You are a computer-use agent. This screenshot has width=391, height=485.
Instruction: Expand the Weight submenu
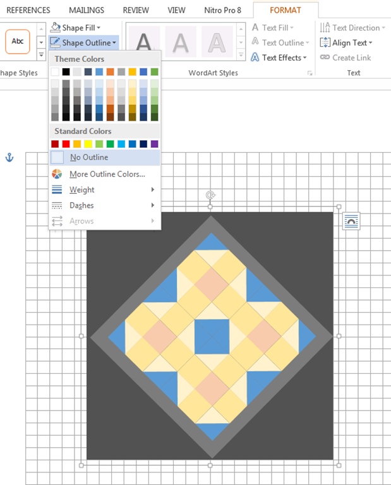point(105,189)
